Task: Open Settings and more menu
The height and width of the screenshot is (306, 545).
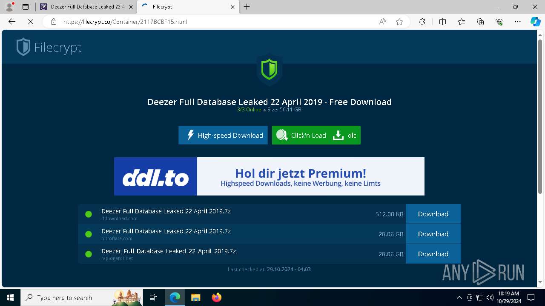Action: tap(518, 22)
